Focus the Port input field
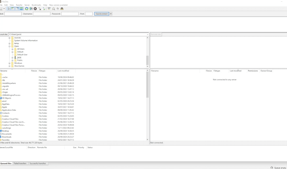Viewport: 287px width, 169px height. 89,14
